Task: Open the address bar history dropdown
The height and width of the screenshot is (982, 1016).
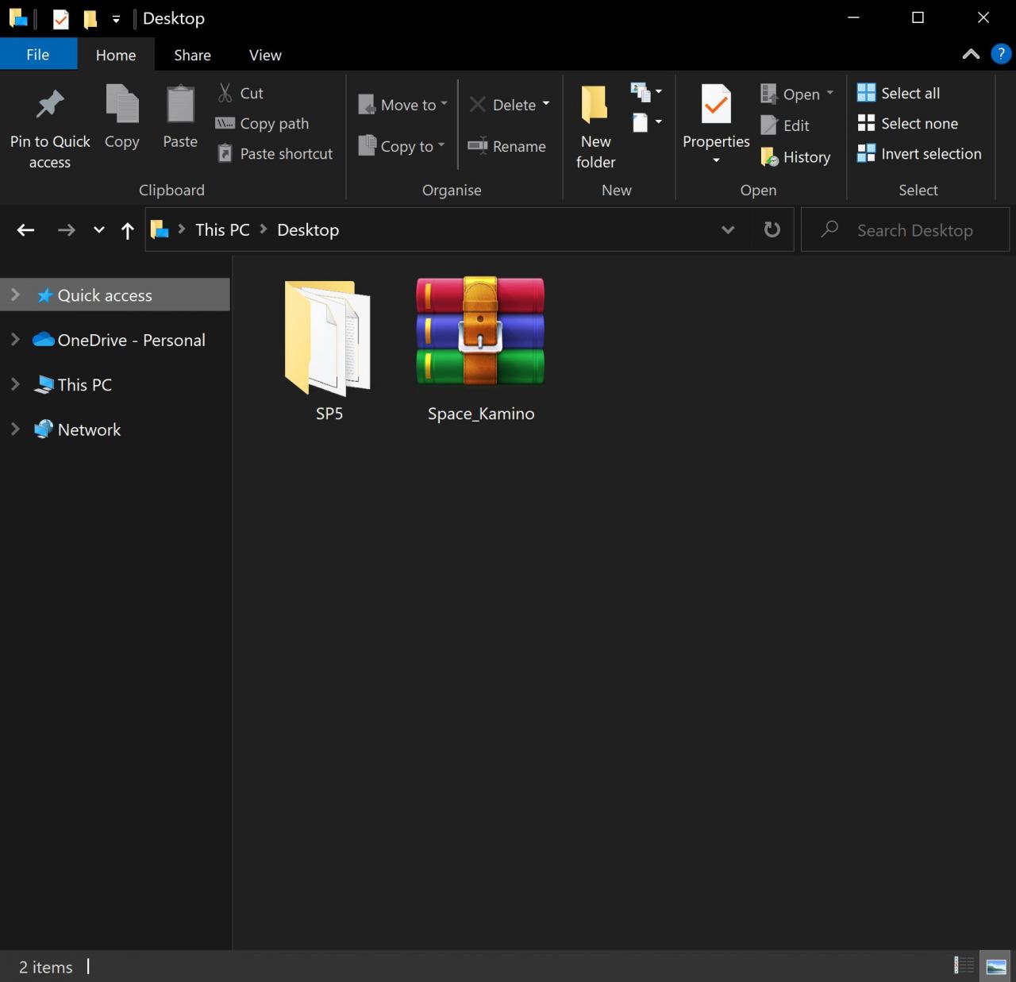Action: (x=727, y=230)
